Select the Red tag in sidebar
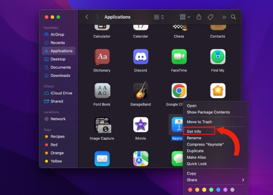Image resolution: width=273 pixels, height=195 pixels. (58, 145)
